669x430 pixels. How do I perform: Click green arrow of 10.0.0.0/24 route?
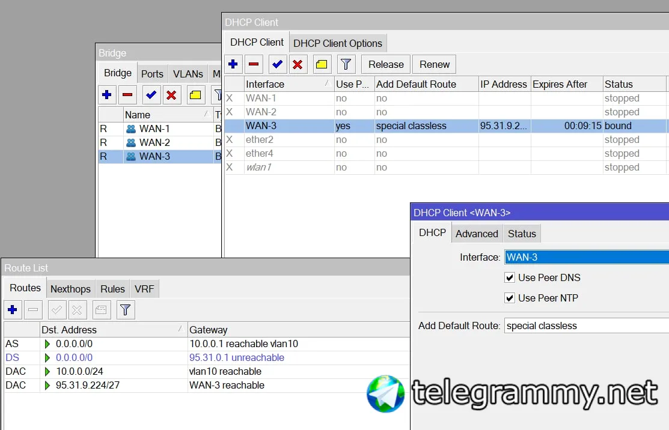47,372
